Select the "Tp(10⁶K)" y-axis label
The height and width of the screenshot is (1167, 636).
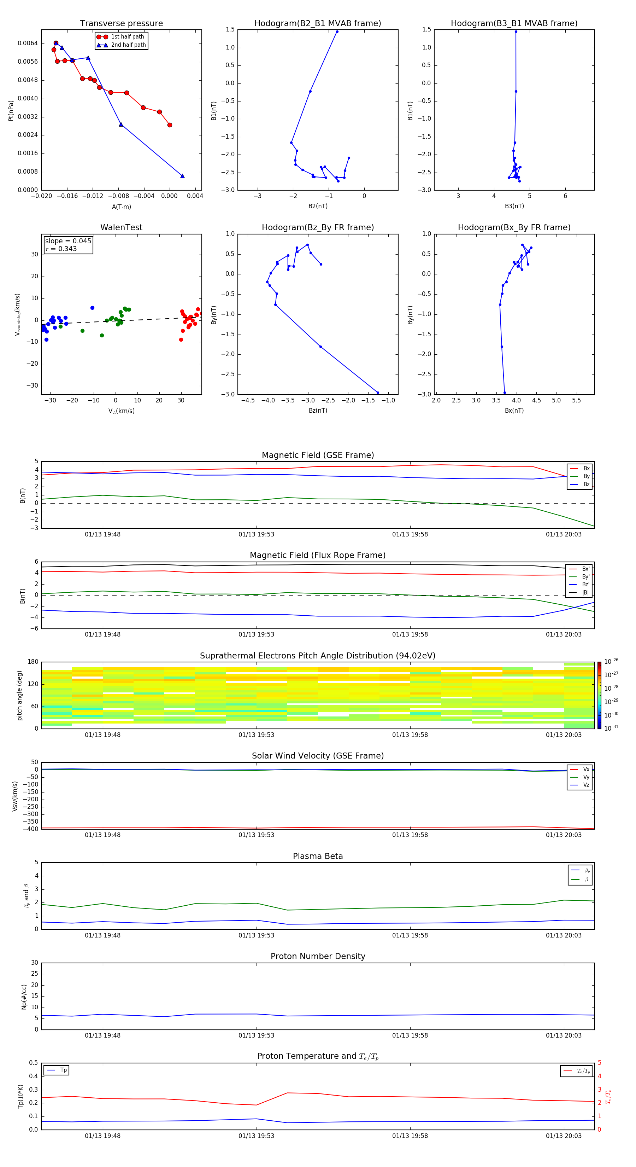click(20, 1096)
